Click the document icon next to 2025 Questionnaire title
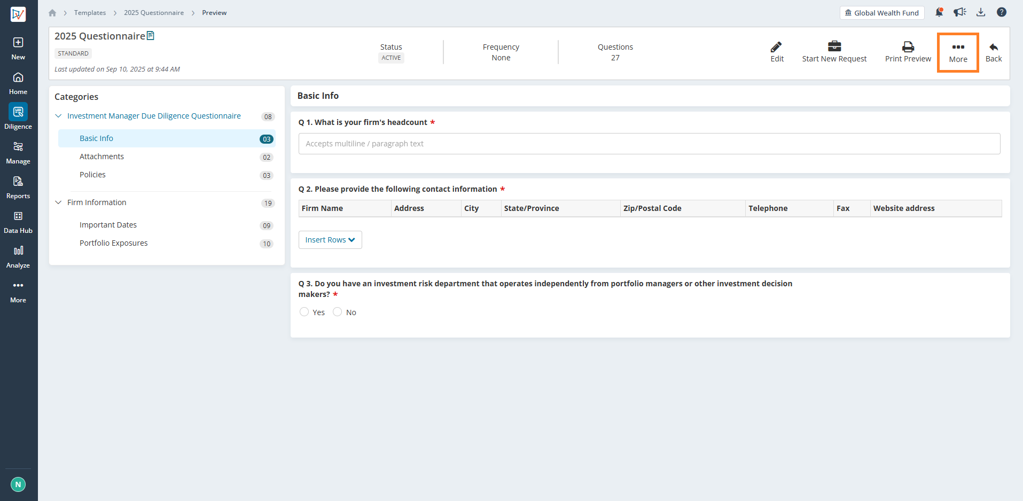The height and width of the screenshot is (501, 1023). pos(151,36)
